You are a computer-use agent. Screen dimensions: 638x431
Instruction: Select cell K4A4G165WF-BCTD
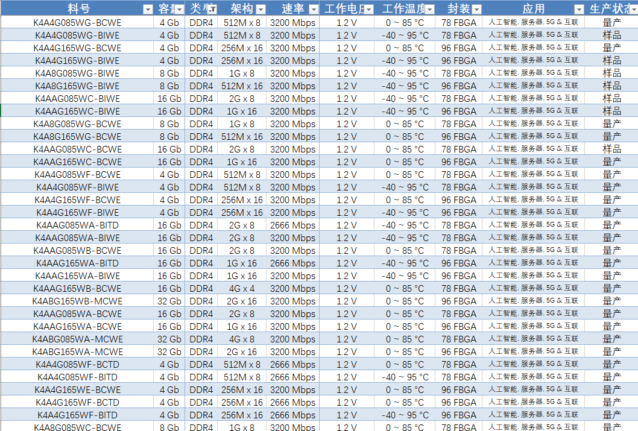[x=77, y=402]
